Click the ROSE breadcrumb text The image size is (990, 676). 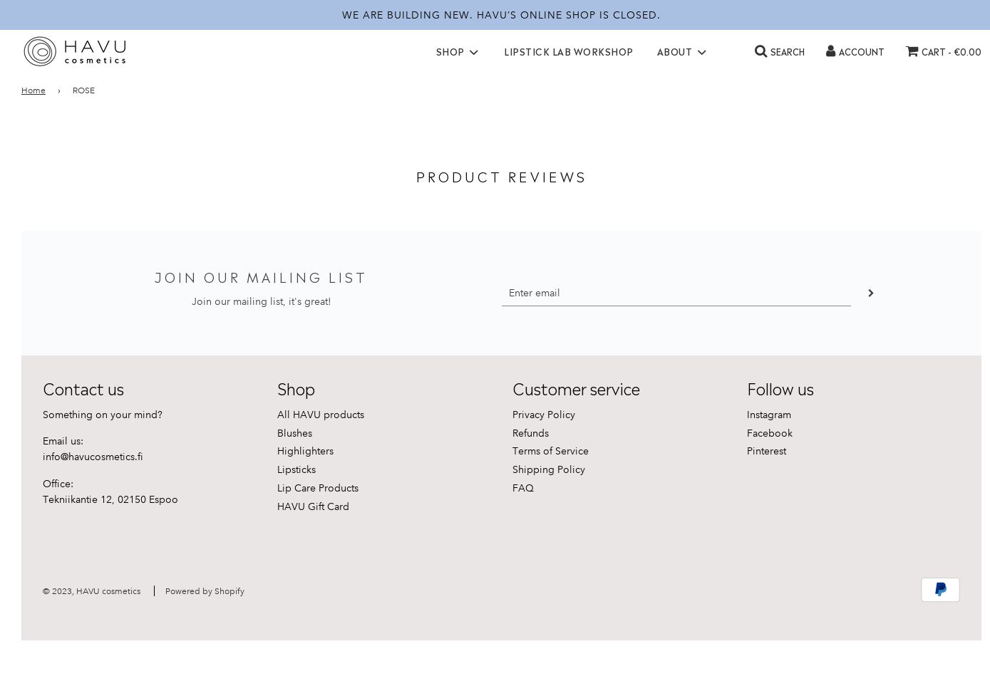tap(83, 90)
